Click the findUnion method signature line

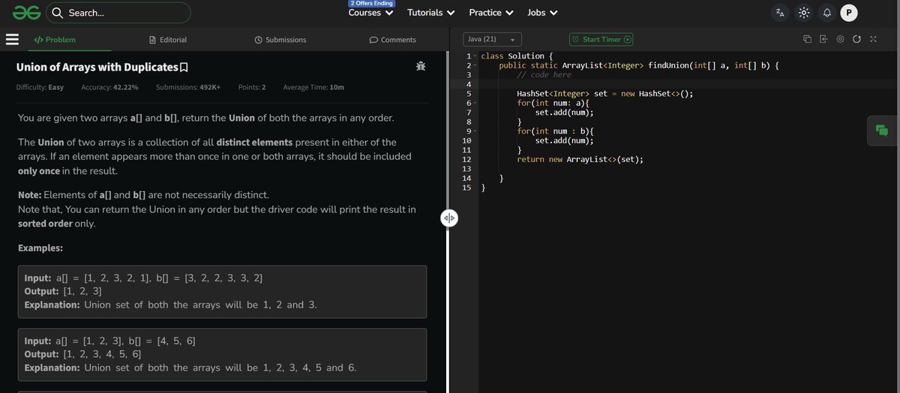coord(639,66)
